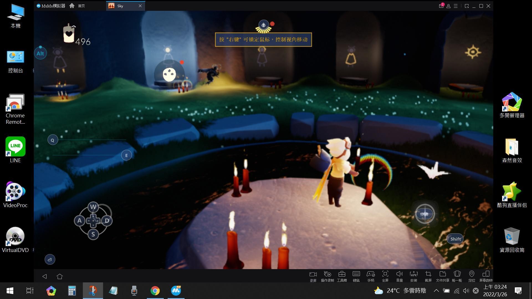Image resolution: width=532 pixels, height=299 pixels.
Task: Open 音量 volume control
Action: (399, 276)
